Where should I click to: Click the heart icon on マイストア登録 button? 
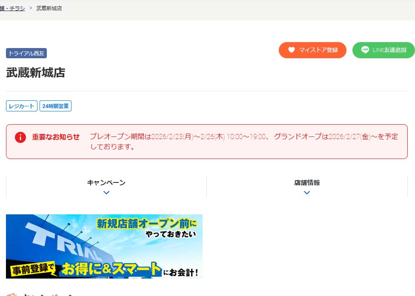pyautogui.click(x=292, y=50)
